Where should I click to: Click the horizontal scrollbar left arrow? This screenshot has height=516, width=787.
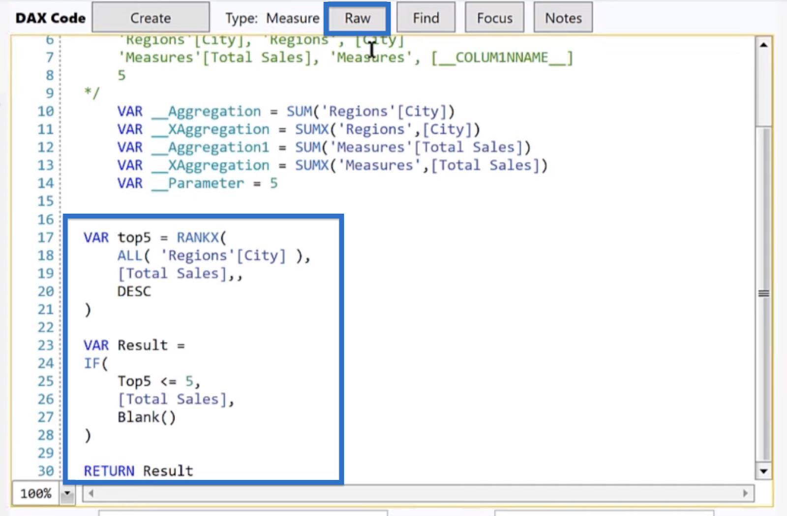click(91, 493)
